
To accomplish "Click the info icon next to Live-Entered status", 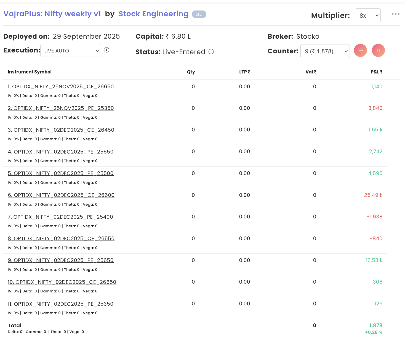I will tap(211, 52).
